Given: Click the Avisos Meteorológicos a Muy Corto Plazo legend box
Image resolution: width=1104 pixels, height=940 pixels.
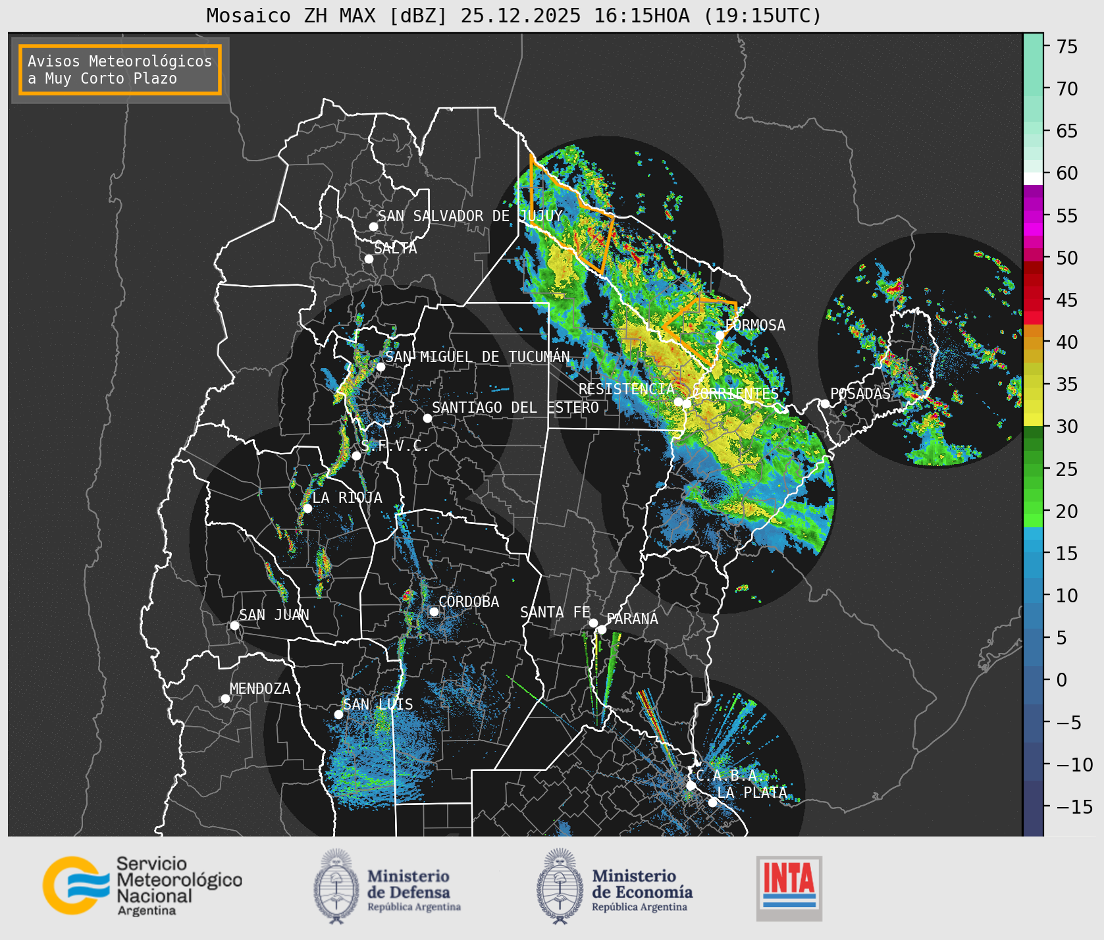Looking at the screenshot, I should point(120,70).
